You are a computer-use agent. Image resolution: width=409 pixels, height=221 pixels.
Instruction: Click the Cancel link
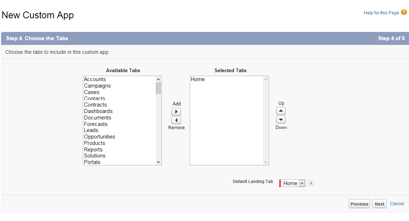point(397,203)
